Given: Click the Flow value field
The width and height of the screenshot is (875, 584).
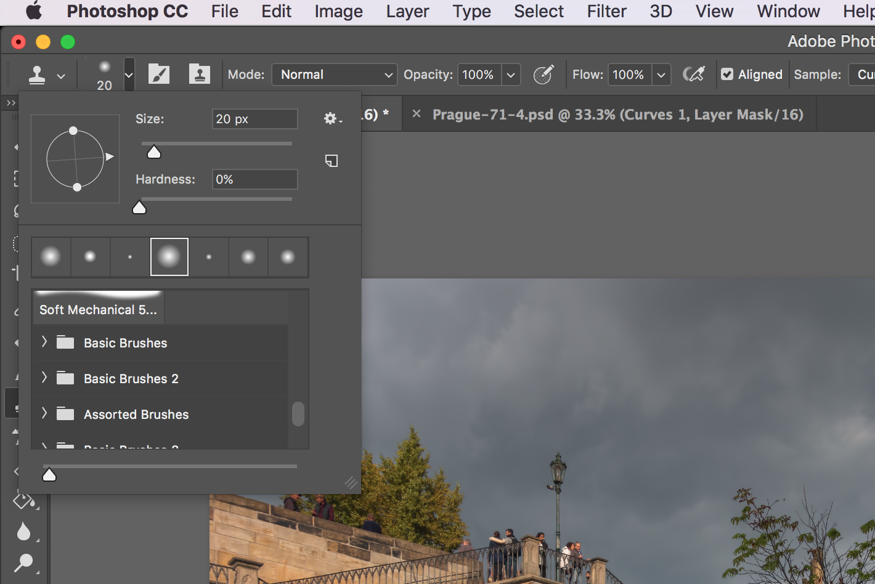Looking at the screenshot, I should [630, 75].
